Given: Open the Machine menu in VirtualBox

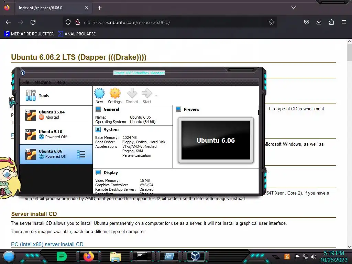Looking at the screenshot, I should [43, 82].
